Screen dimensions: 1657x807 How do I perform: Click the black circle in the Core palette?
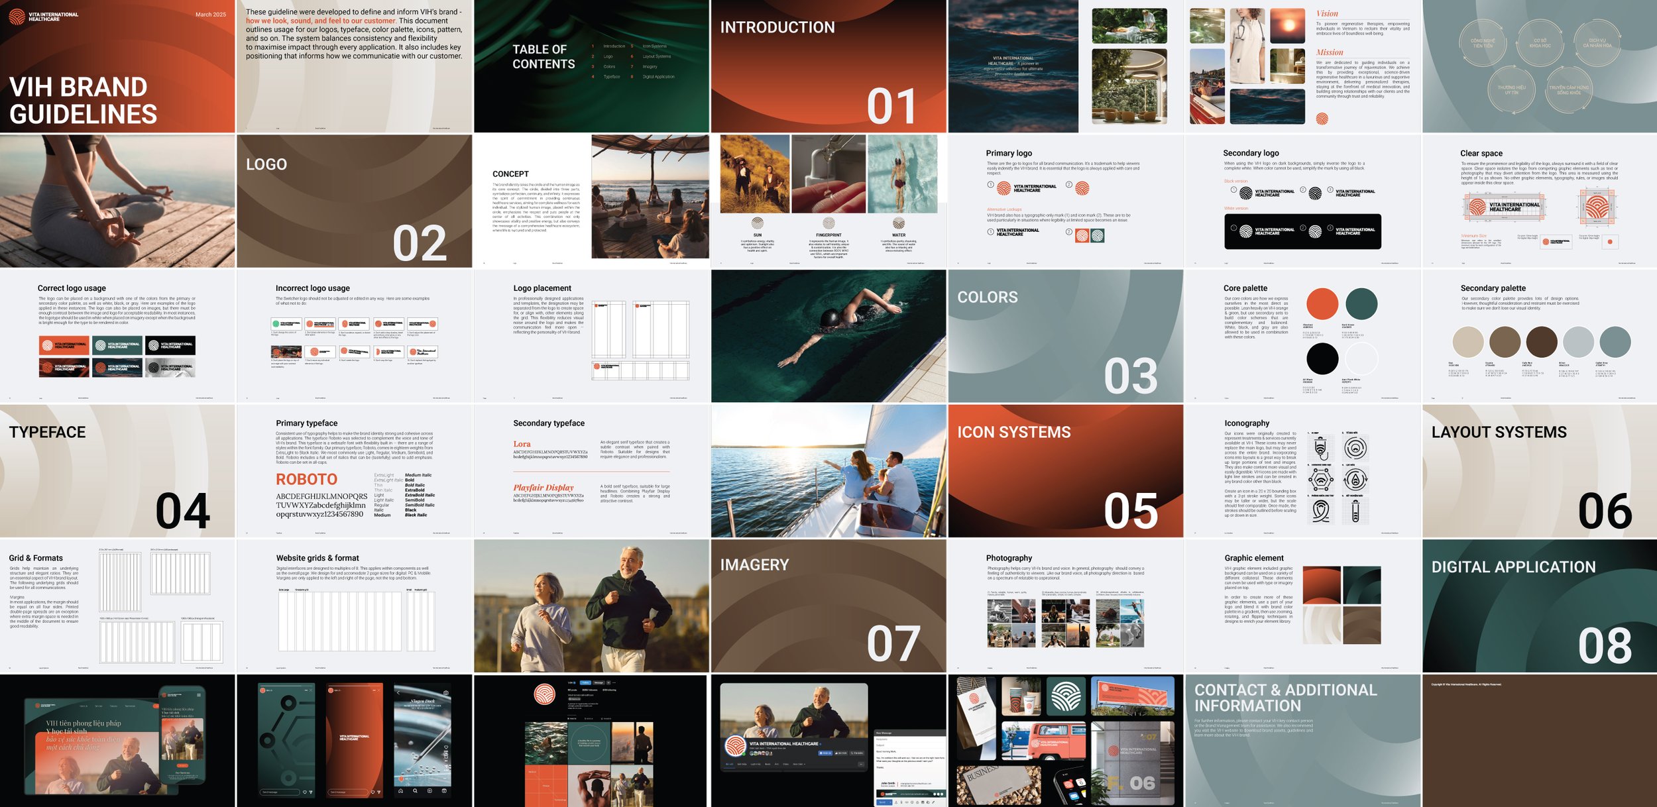pyautogui.click(x=1322, y=359)
